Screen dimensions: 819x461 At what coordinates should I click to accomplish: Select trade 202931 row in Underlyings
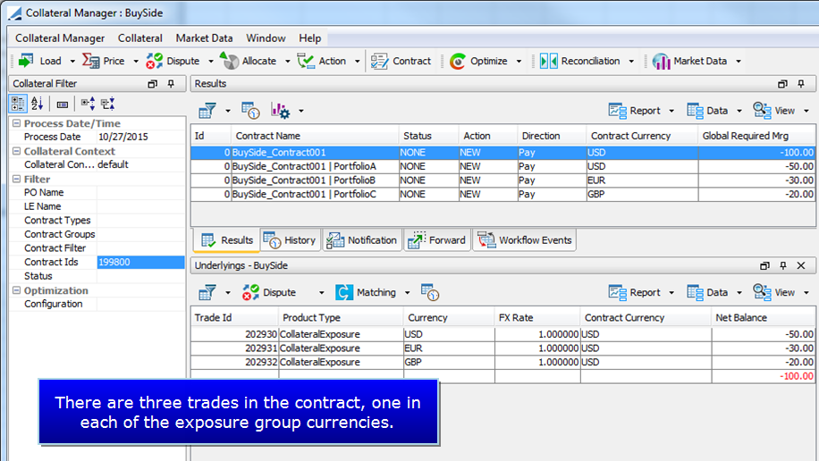502,348
